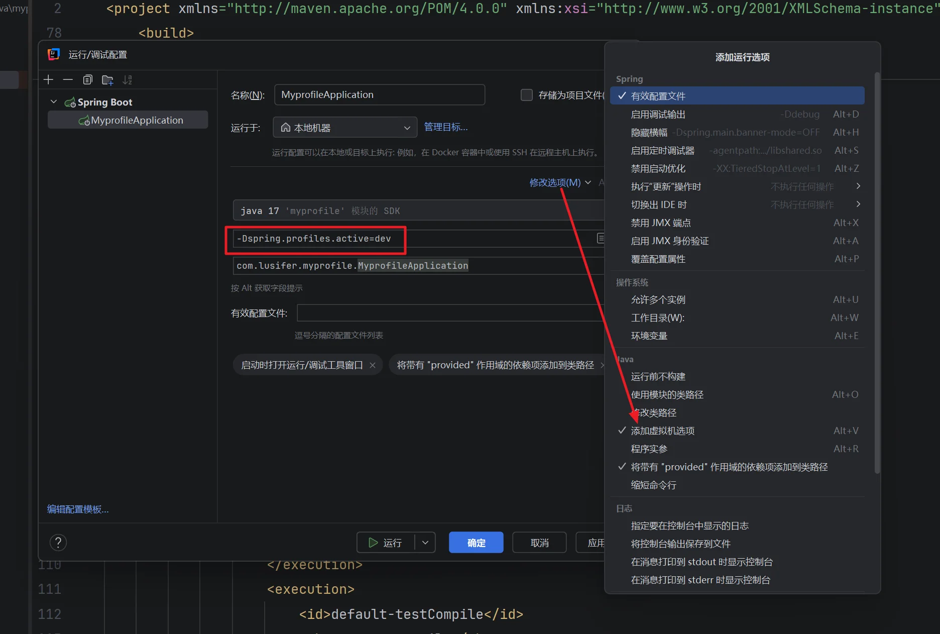Toggle 存储为项目文件 checkbox
Viewport: 940px width, 634px height.
(x=526, y=95)
